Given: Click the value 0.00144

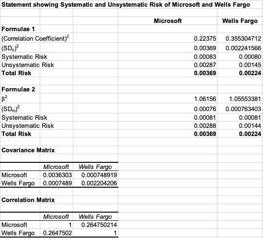Looking at the screenshot, I should [x=250, y=126].
